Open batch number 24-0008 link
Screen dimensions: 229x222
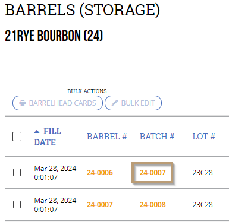point(152,205)
